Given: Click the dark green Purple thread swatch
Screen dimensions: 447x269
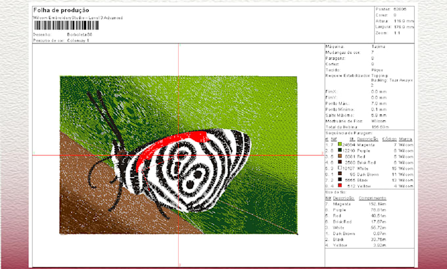Looking at the screenshot, I should coord(340,151).
